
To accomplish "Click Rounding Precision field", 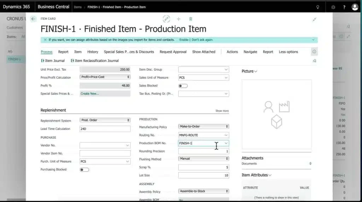I will 203,151.
